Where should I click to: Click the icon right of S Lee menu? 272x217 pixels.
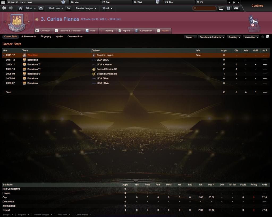click(41, 8)
